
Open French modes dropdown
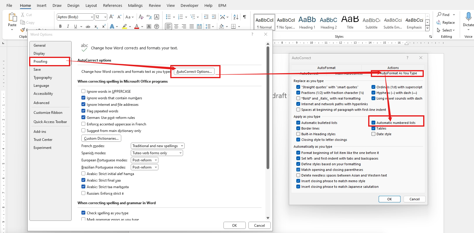pos(158,146)
